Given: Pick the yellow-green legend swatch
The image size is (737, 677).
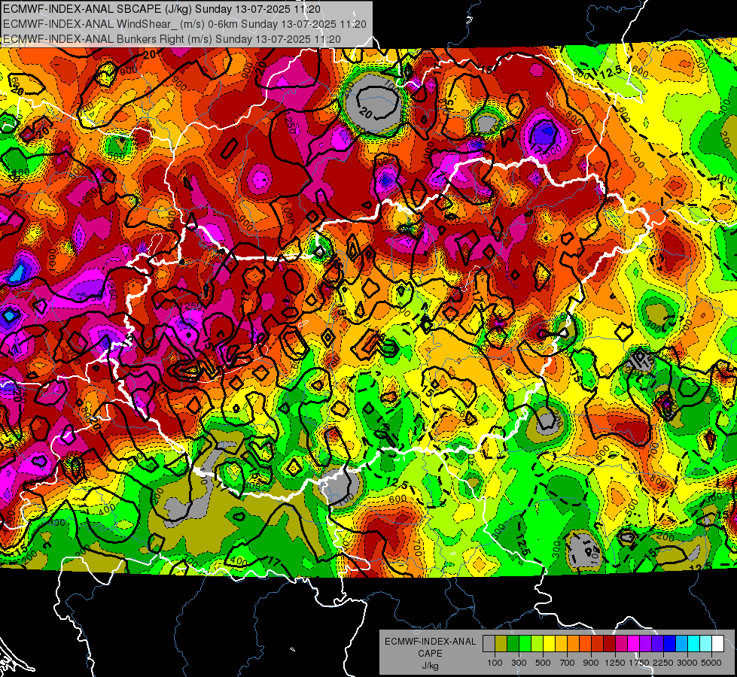Looking at the screenshot, I should click(537, 644).
